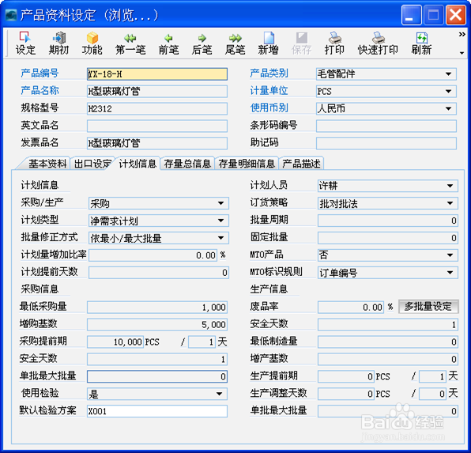Click the empty 英文品名 field
Image resolution: width=471 pixels, height=453 pixels.
coord(157,126)
